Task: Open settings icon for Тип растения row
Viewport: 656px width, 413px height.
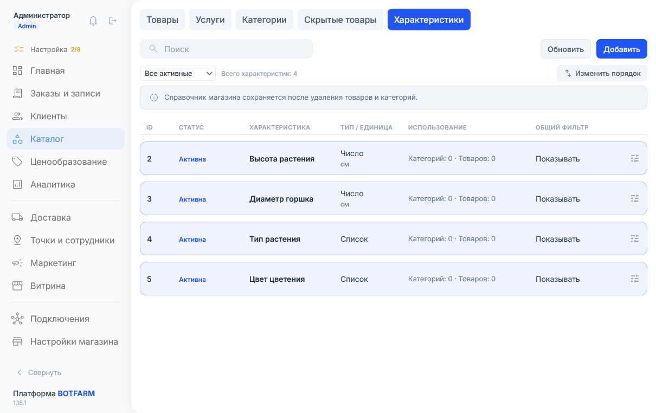Action: (635, 238)
